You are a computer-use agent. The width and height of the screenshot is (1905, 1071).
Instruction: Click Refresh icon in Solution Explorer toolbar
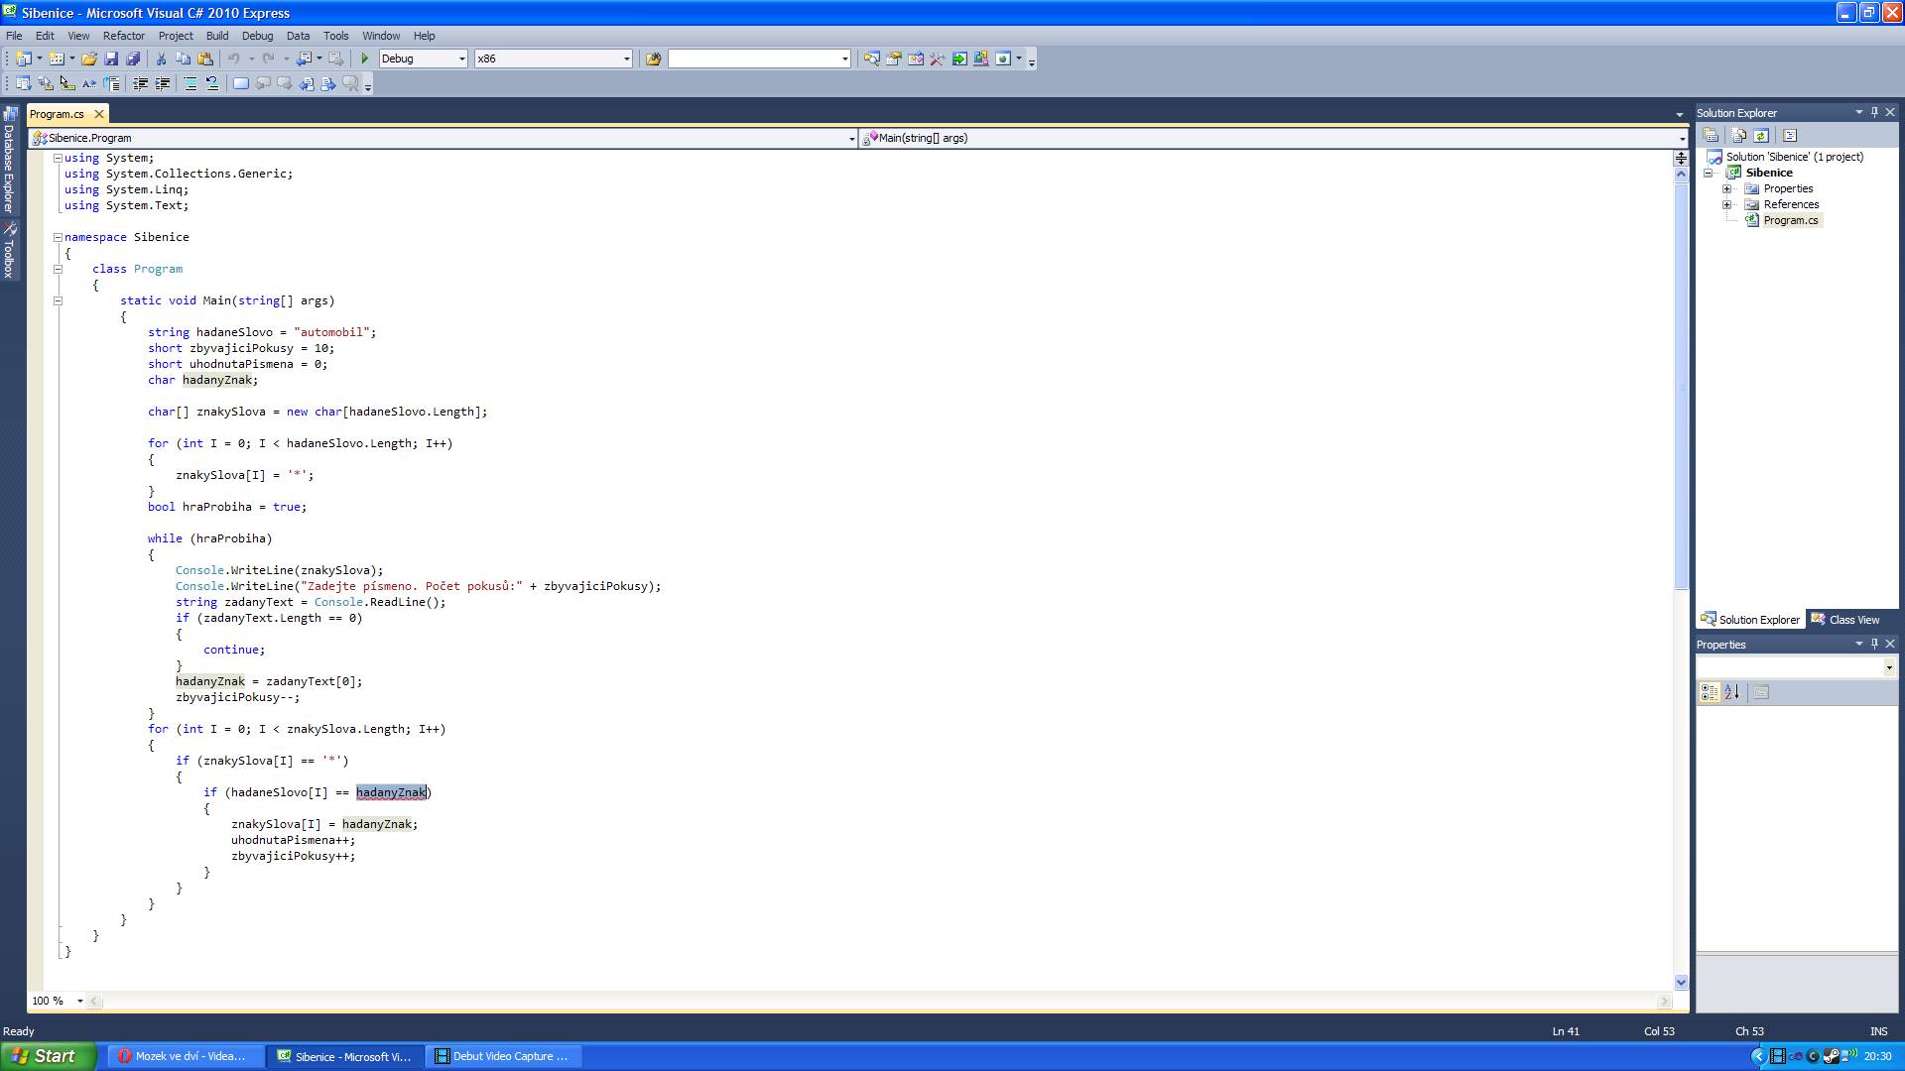click(x=1761, y=135)
